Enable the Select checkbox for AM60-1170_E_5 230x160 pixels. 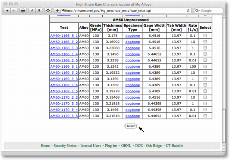coord(205,116)
